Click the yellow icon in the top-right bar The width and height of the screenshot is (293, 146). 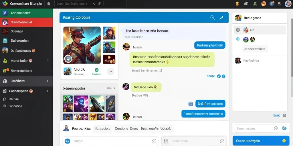point(237,3)
